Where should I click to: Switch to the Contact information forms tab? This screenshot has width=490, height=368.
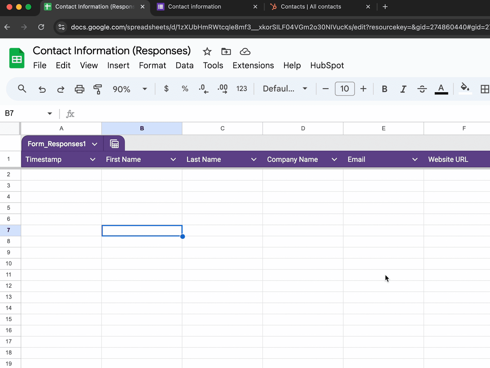(x=207, y=7)
